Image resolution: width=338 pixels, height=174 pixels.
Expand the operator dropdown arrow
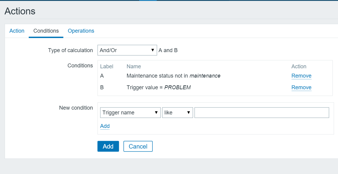pyautogui.click(x=189, y=112)
